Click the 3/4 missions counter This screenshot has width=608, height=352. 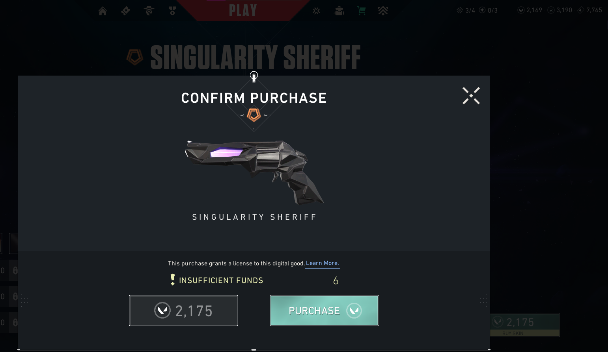466,10
